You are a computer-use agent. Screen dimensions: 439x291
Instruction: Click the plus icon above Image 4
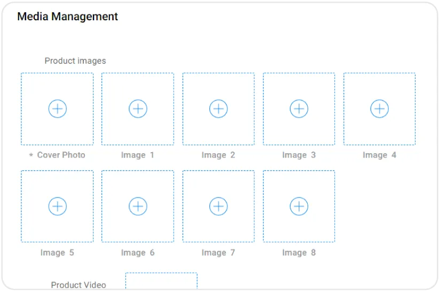click(x=379, y=109)
